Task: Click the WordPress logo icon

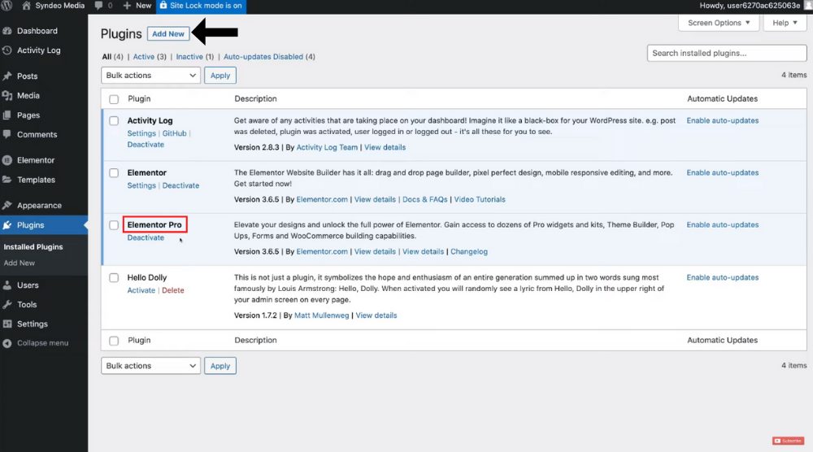Action: pos(7,6)
